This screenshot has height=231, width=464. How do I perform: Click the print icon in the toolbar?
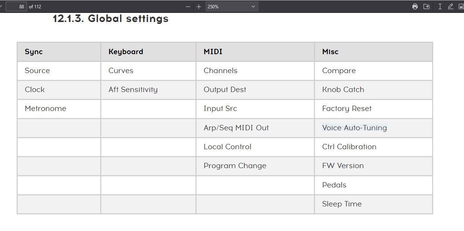(415, 6)
